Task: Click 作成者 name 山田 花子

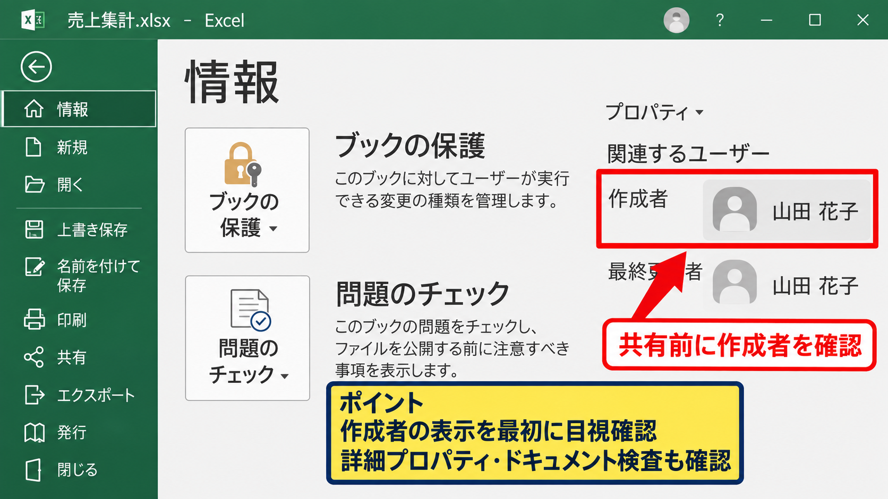Action: click(x=815, y=211)
